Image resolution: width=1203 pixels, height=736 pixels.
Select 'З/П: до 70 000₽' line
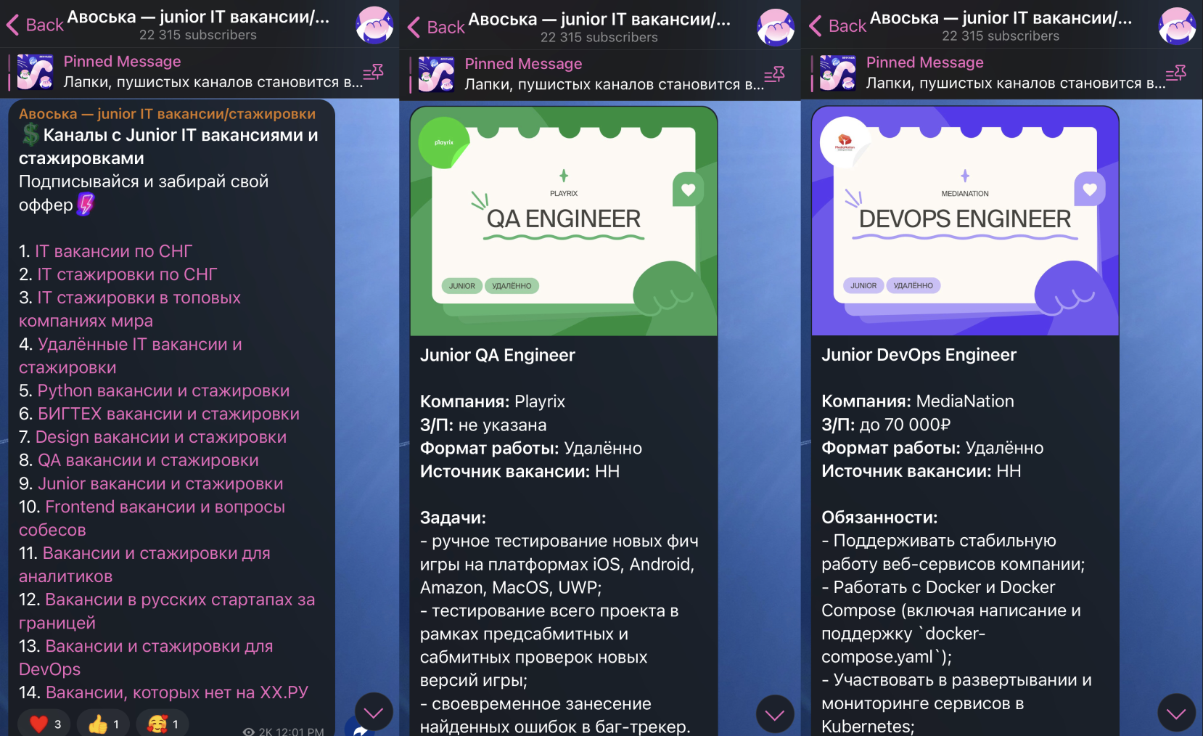point(886,424)
